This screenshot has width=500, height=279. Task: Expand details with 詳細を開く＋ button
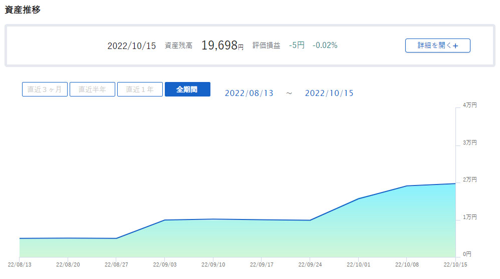(437, 45)
